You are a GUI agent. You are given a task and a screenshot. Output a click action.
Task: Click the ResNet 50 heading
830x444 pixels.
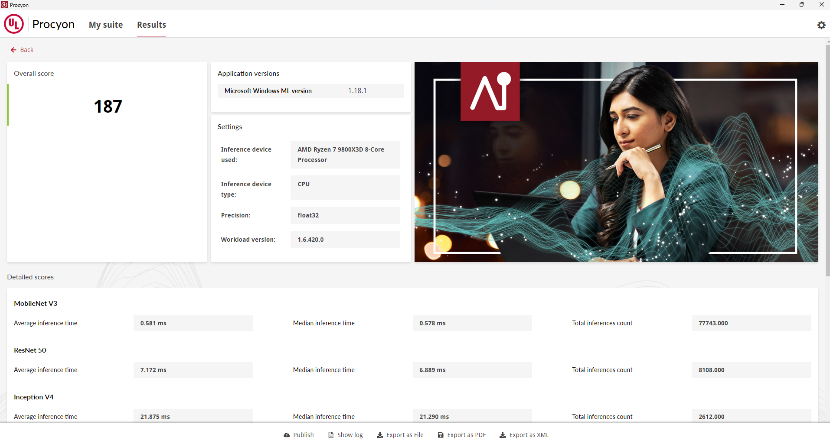(30, 350)
